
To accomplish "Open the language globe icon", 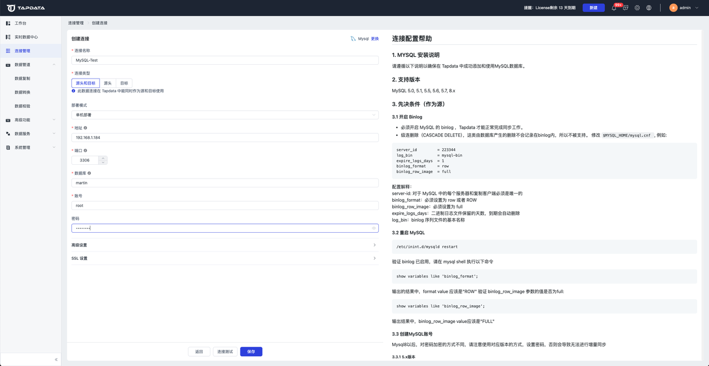I will (649, 8).
